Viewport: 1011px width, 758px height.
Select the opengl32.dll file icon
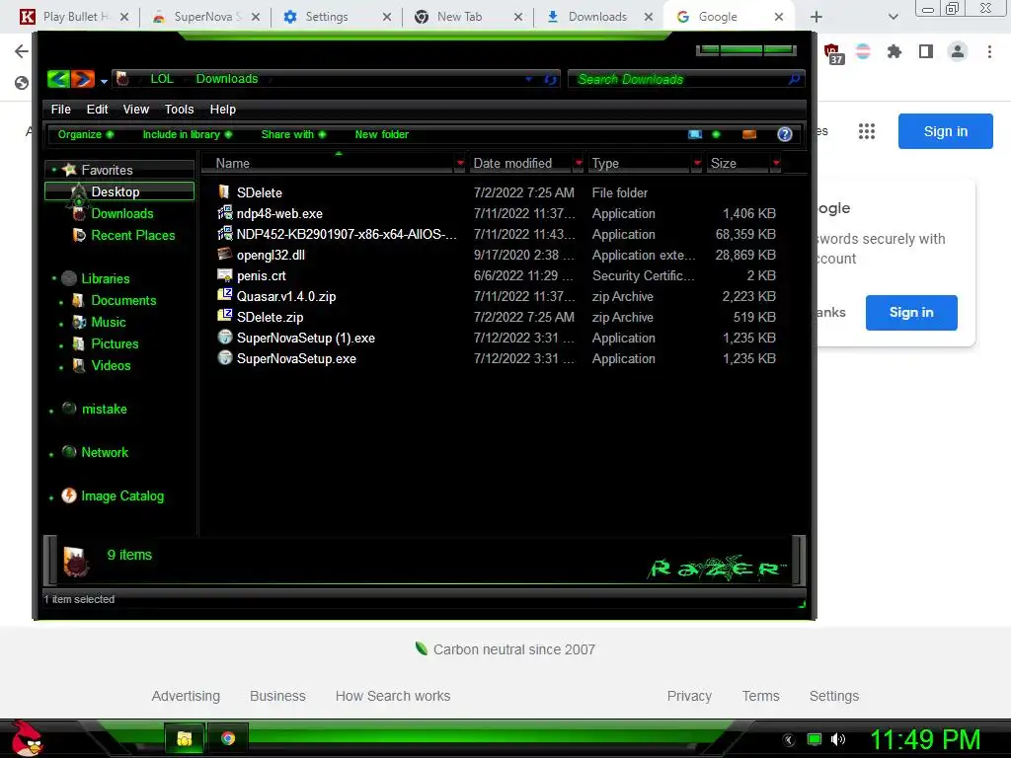pos(224,254)
